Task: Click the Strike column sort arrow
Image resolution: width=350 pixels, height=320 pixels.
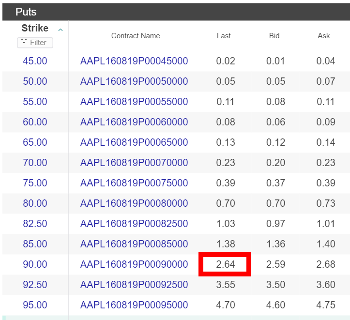Action: 60,30
